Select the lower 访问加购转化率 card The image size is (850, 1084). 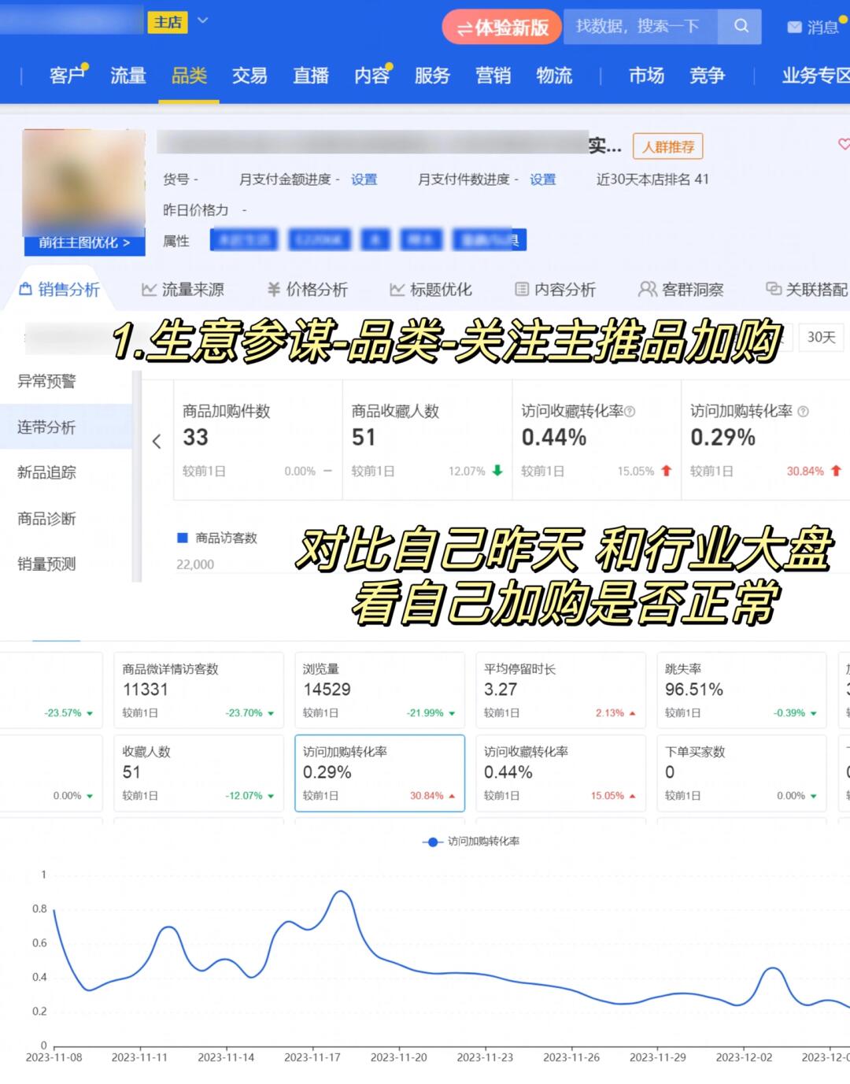[379, 772]
